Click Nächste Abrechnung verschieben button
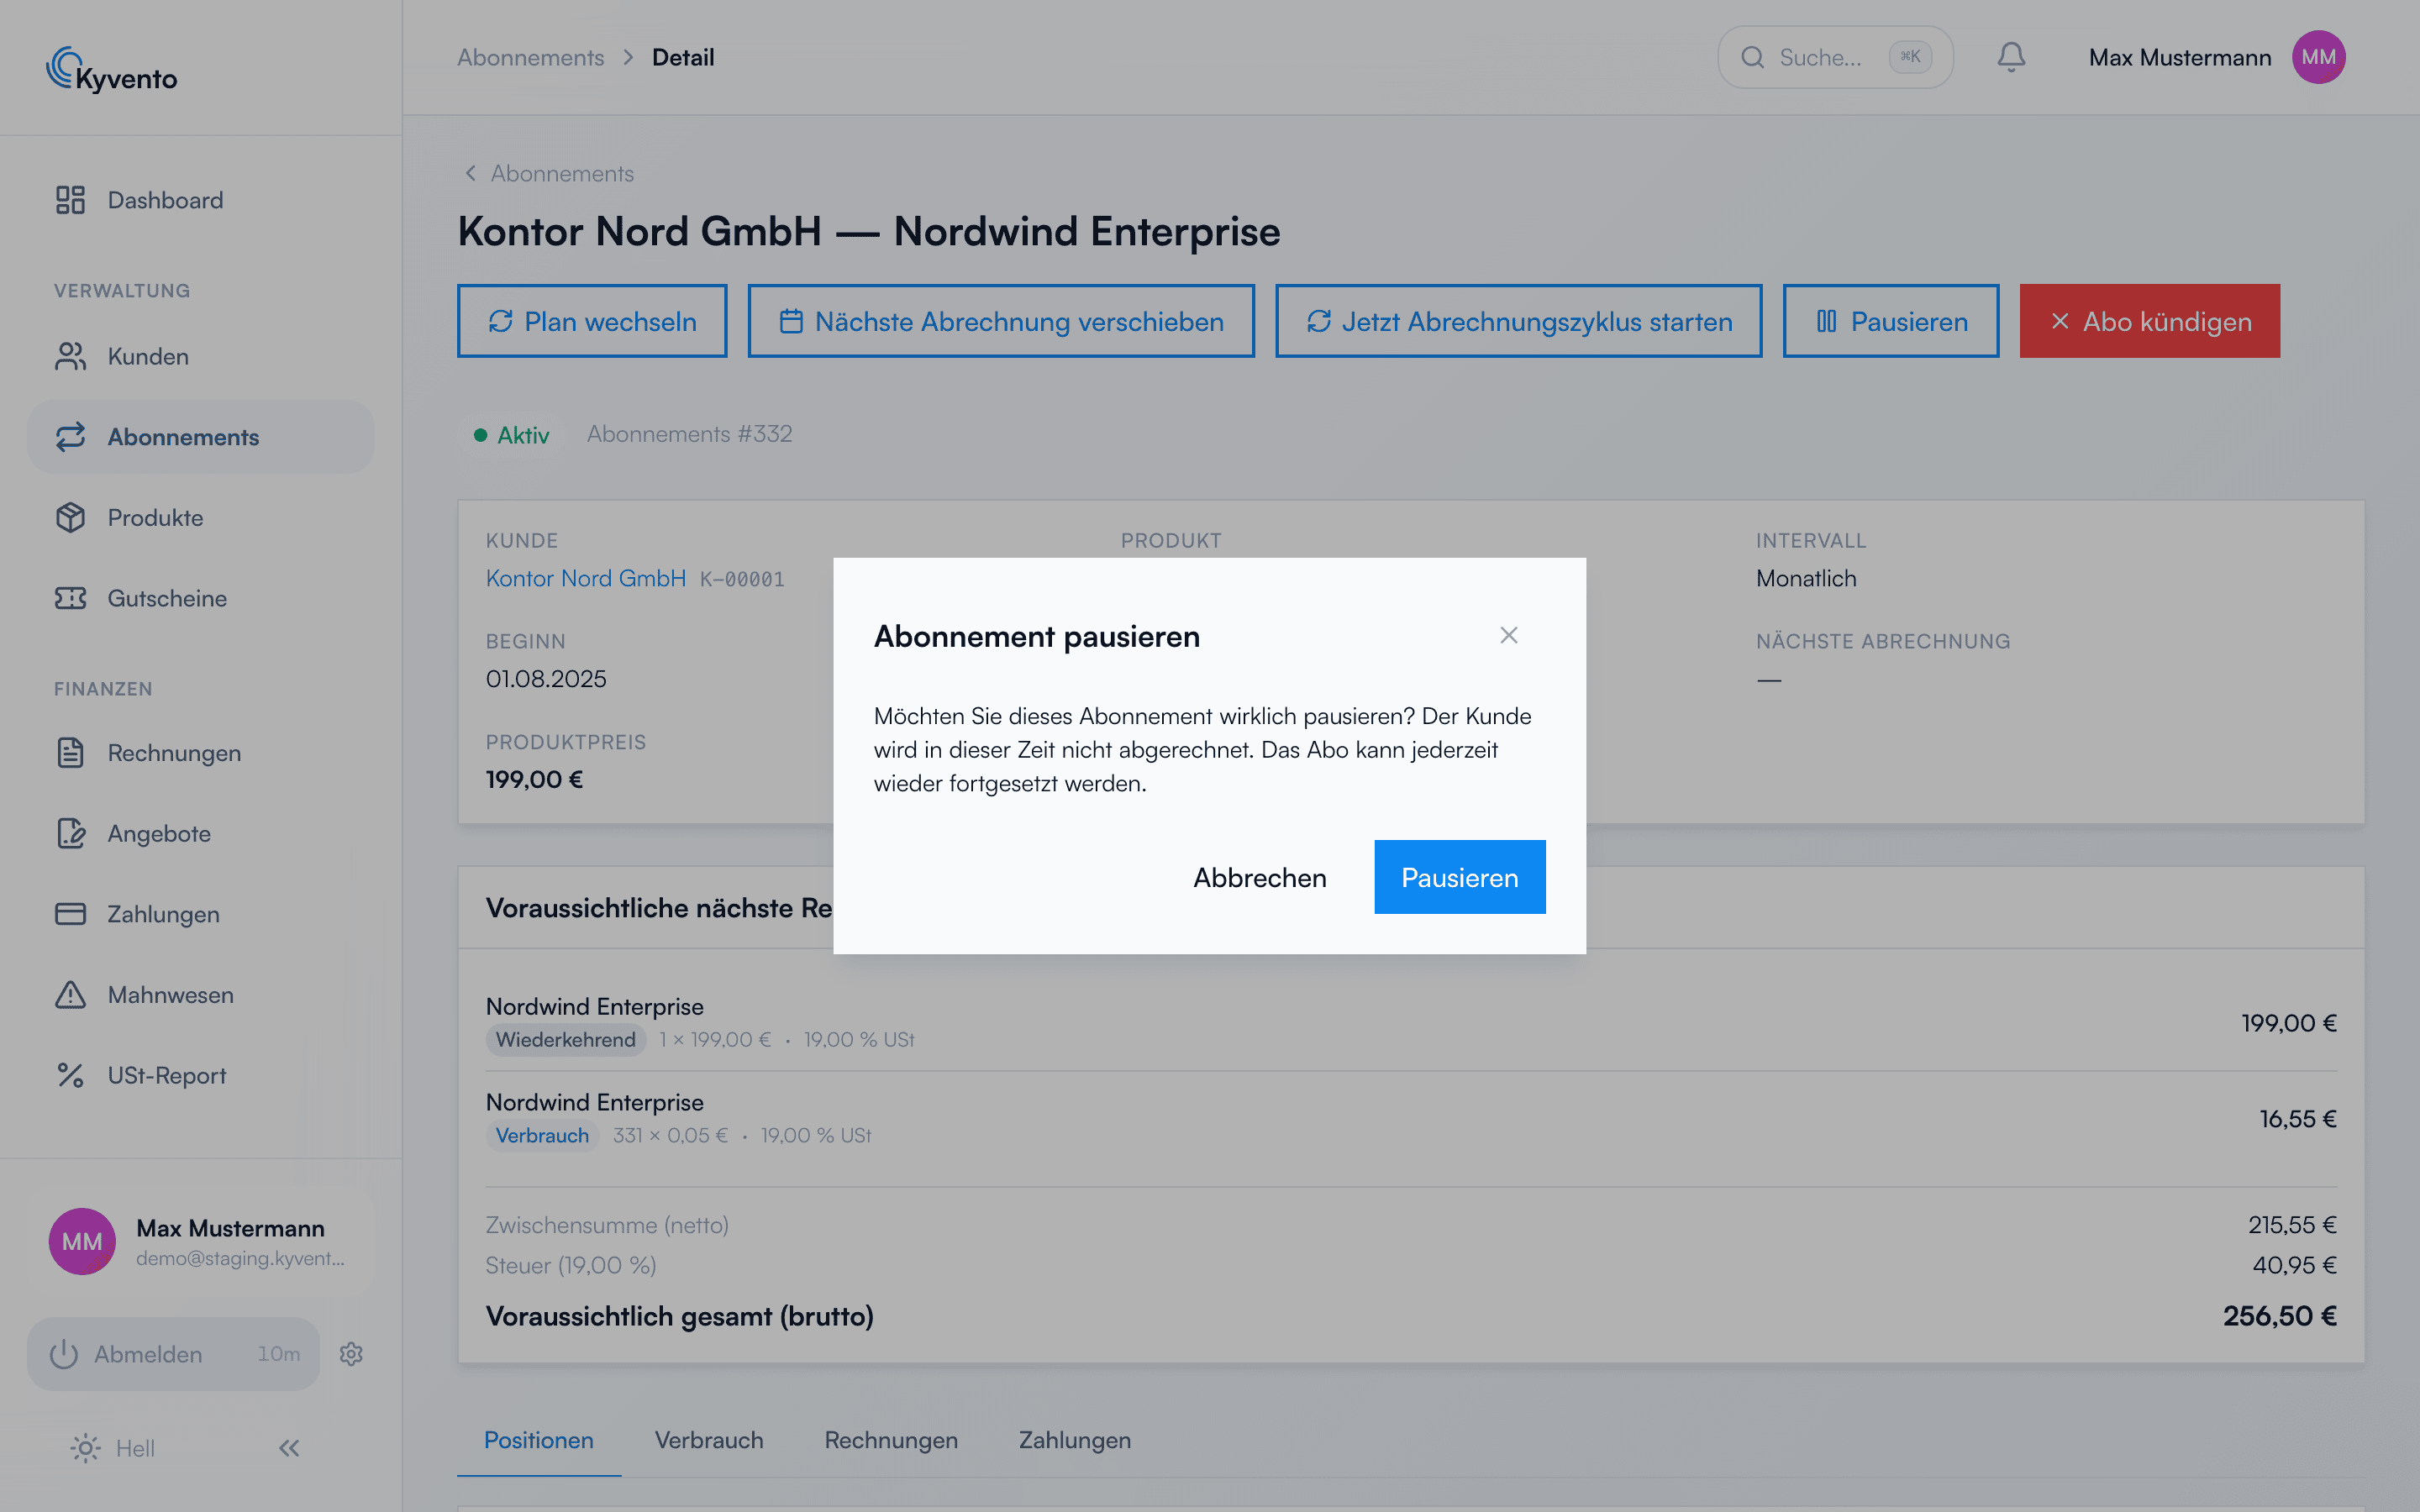This screenshot has width=2420, height=1512. click(1001, 321)
